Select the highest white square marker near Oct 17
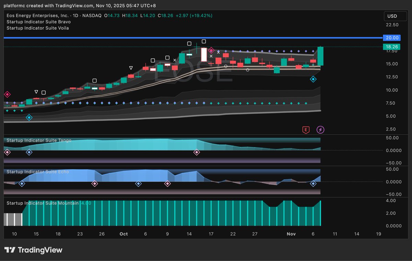Screen dimensions: 412x261 point(204,42)
